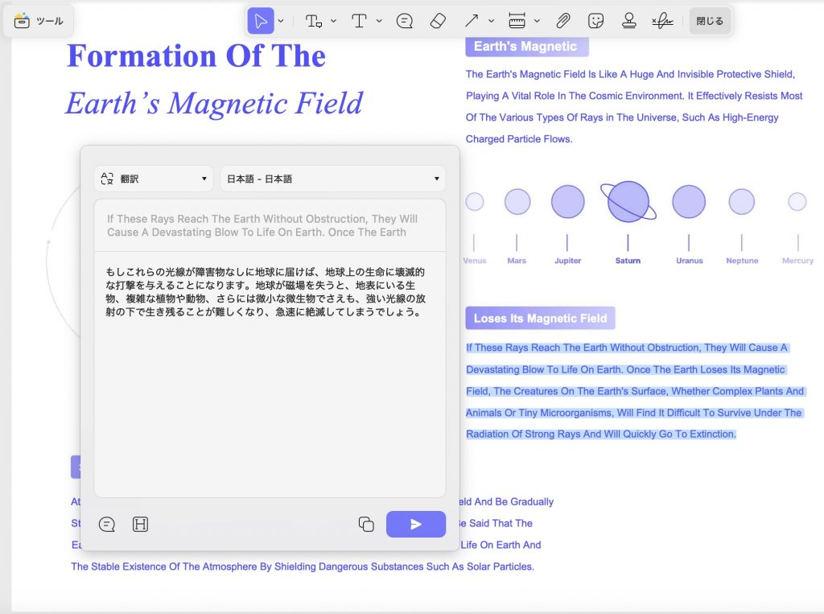Select the Mars planet circle
The width and height of the screenshot is (824, 614).
point(517,201)
